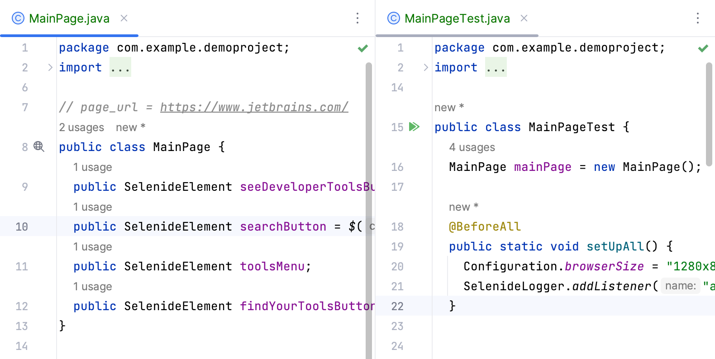This screenshot has width=715, height=359.
Task: Click the folded import ellipsis in MainPage.java
Action: pyautogui.click(x=120, y=67)
